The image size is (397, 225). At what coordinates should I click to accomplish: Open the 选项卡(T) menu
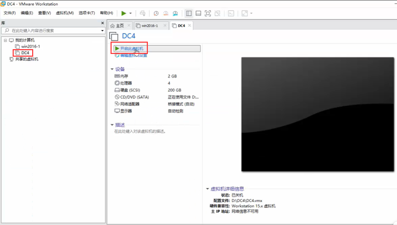click(87, 13)
